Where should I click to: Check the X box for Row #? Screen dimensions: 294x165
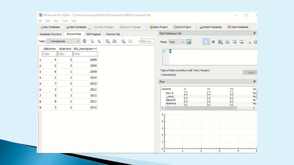(x=186, y=93)
